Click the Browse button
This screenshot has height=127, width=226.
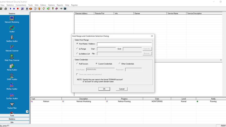click(x=147, y=53)
